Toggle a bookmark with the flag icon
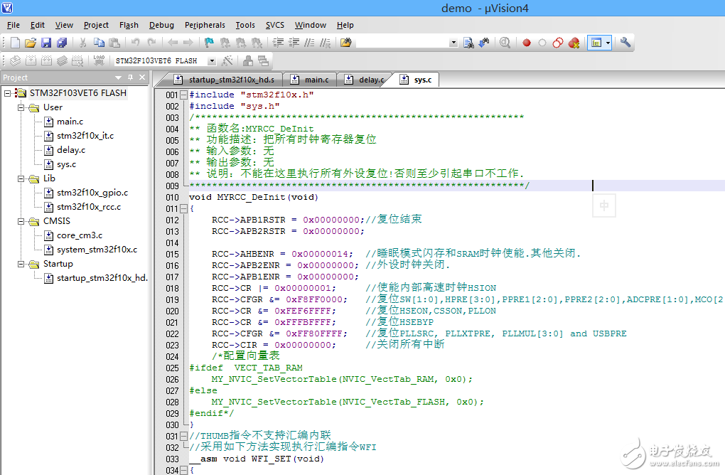Viewport: 725px width, 475px height. [x=209, y=43]
